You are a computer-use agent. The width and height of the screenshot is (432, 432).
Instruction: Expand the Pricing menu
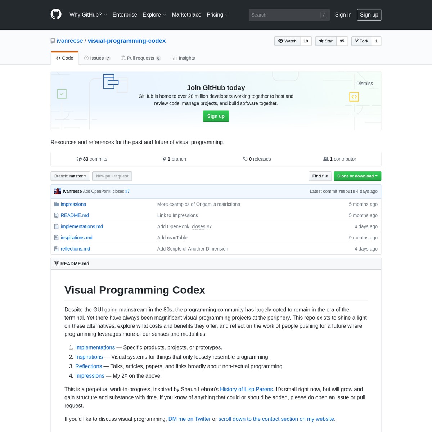(217, 15)
